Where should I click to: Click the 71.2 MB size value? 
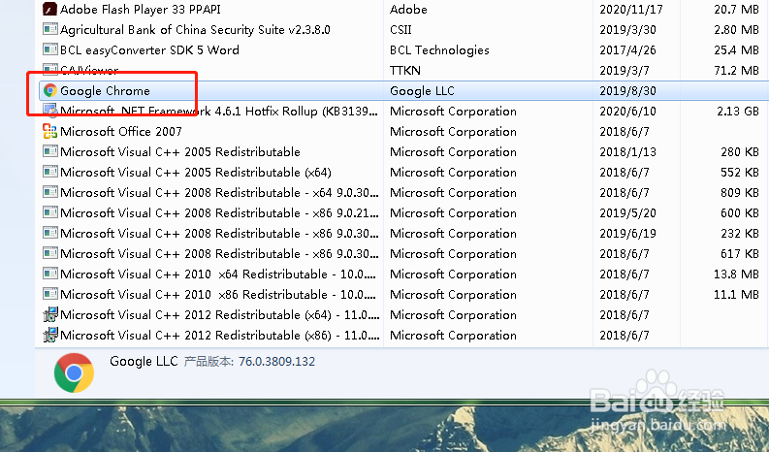[x=736, y=70]
